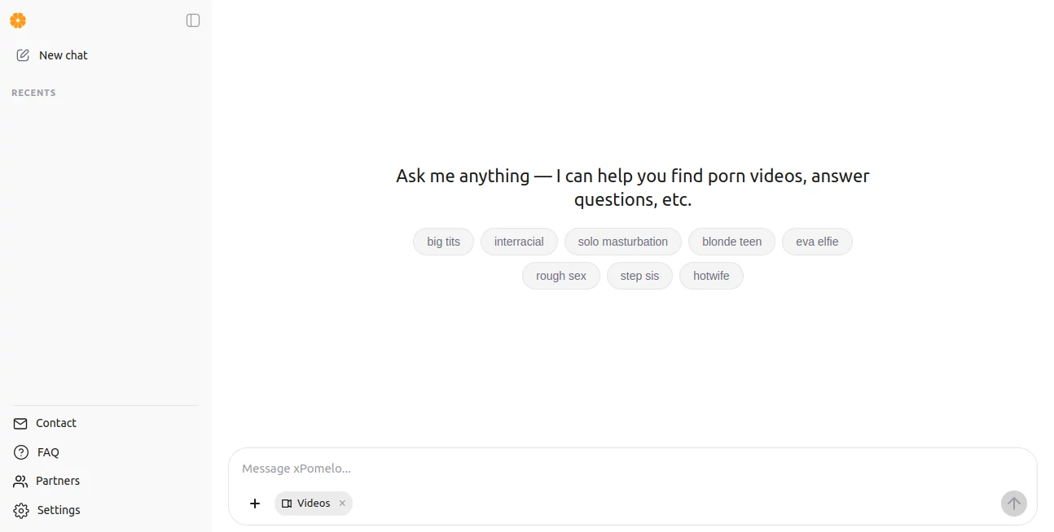This screenshot has height=532, width=1054.
Task: Select the eva elfie suggestion chip
Action: pyautogui.click(x=817, y=242)
